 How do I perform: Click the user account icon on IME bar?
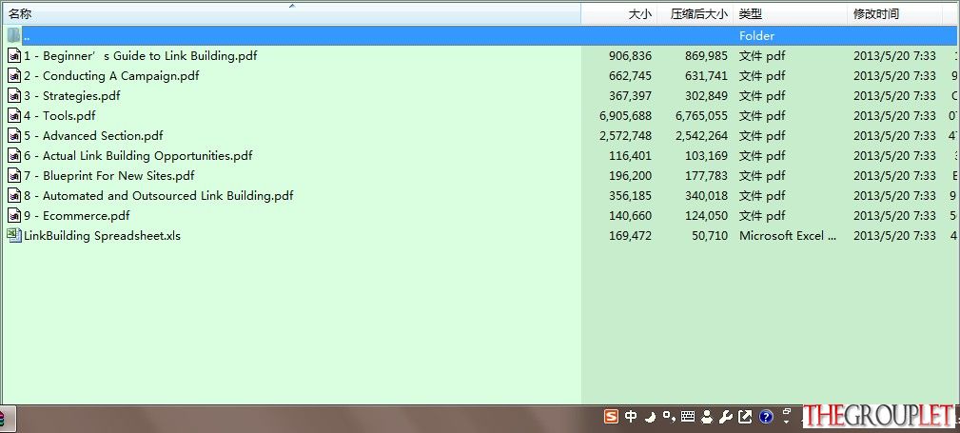707,417
